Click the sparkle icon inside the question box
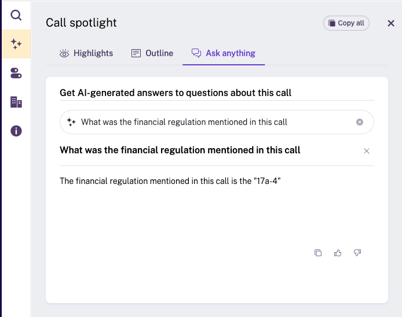 point(71,122)
